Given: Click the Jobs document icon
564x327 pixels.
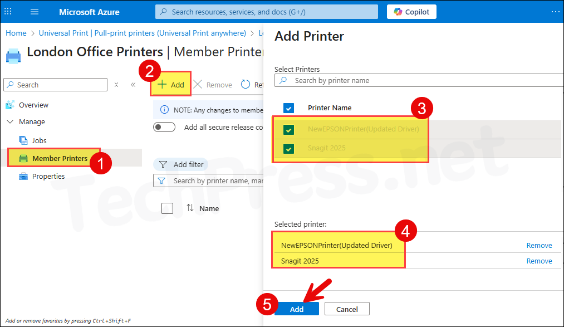Looking at the screenshot, I should click(23, 140).
